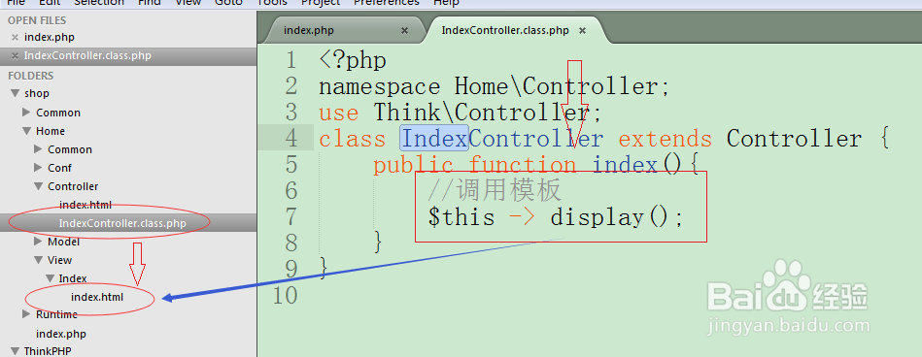Screen dimensions: 922x357
Task: Collapse the ThinkPHP folder
Action: (x=15, y=351)
